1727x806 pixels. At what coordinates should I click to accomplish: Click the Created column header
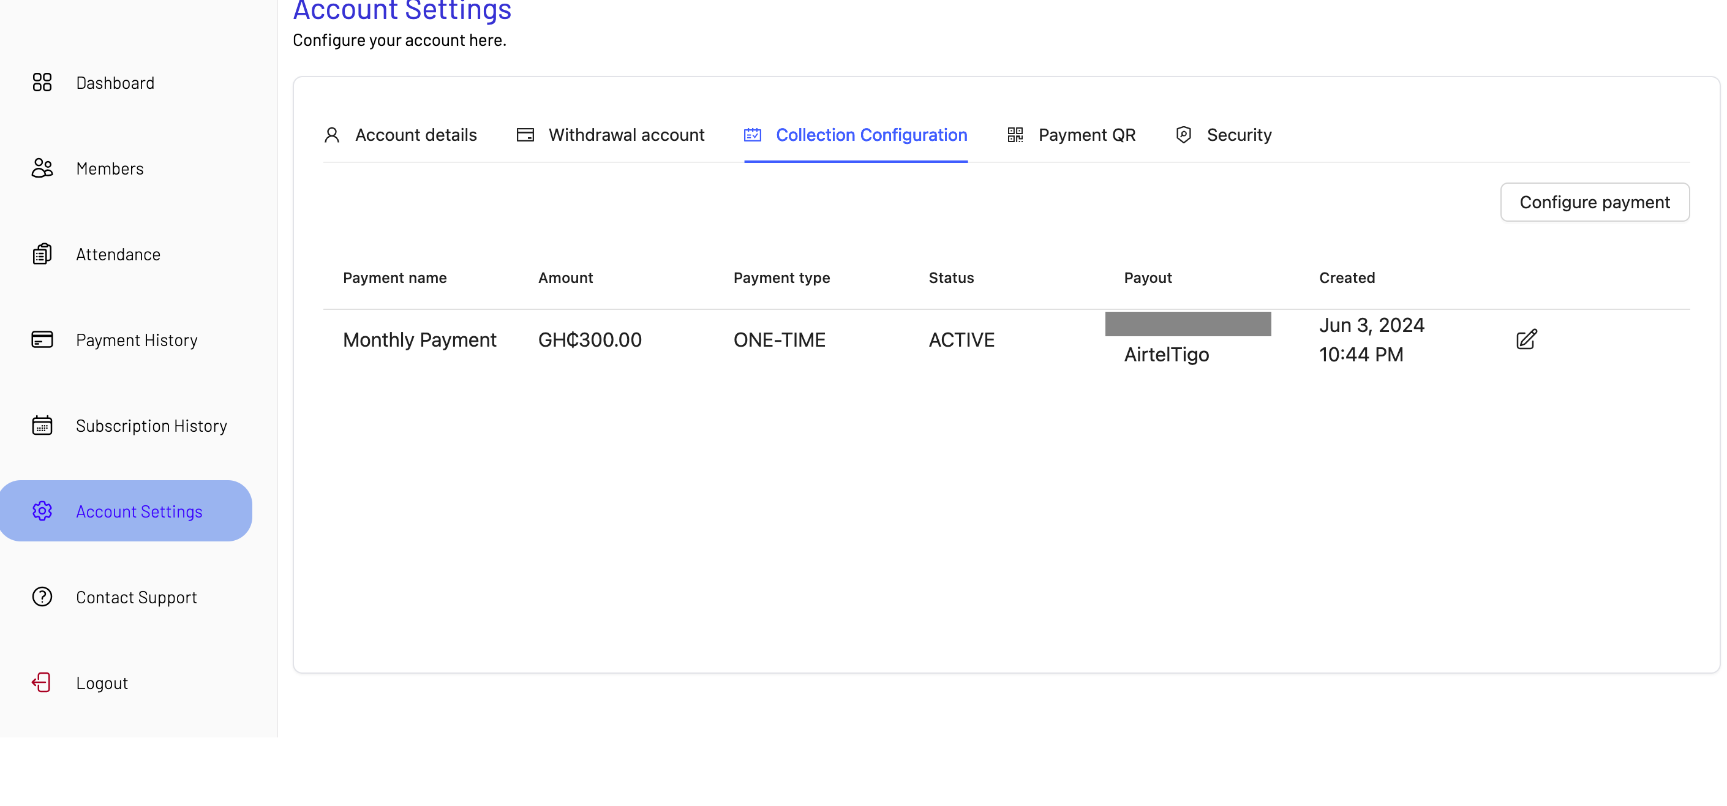click(1346, 277)
